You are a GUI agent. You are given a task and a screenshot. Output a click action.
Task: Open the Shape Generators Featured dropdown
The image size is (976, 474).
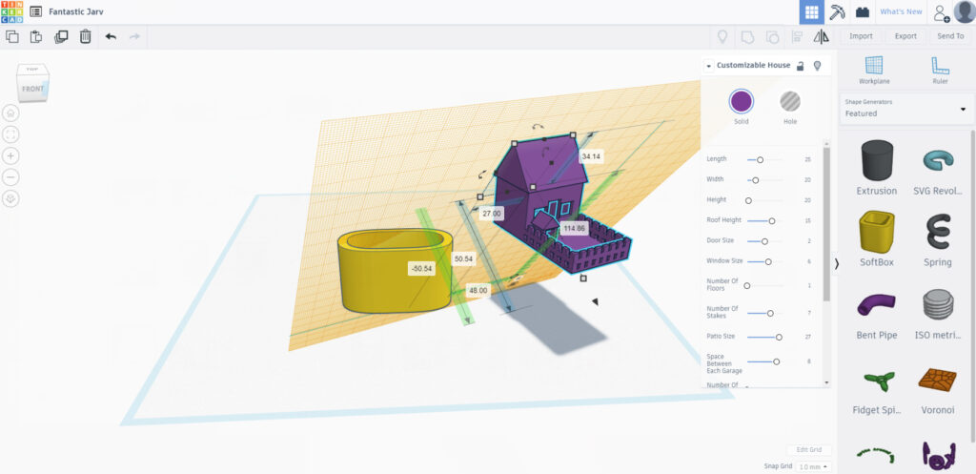click(x=905, y=109)
